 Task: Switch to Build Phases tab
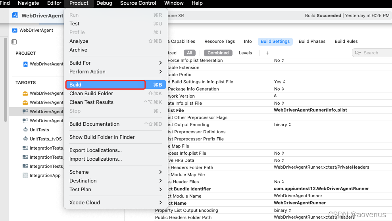tap(312, 42)
